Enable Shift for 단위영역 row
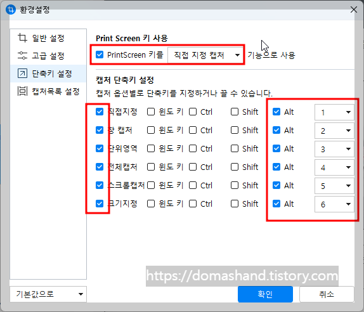Viewport: 364px width, 312px height. 235,148
